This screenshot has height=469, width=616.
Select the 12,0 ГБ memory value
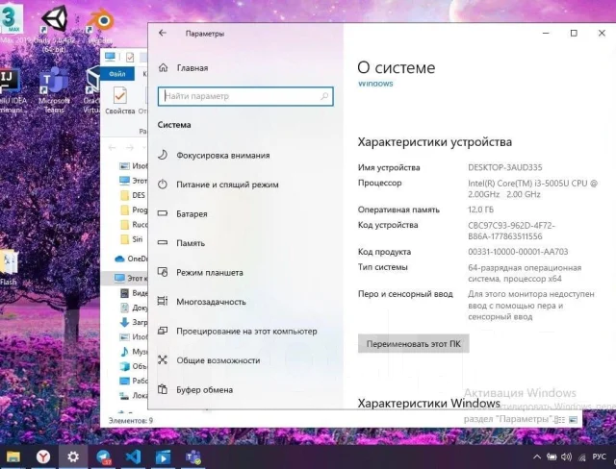tap(480, 210)
